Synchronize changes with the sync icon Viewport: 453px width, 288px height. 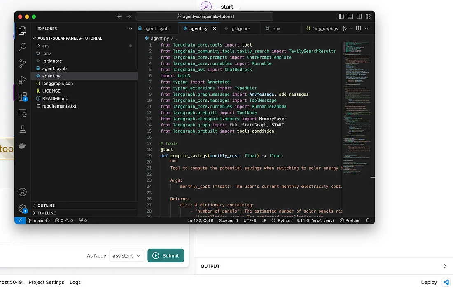[x=48, y=220]
